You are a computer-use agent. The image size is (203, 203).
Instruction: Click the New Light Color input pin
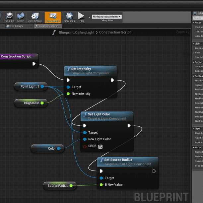point(85,139)
